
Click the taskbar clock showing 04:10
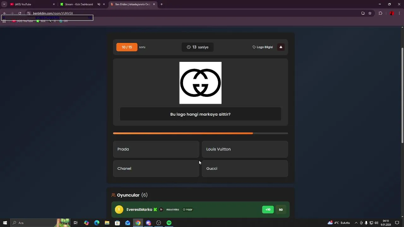(x=386, y=223)
